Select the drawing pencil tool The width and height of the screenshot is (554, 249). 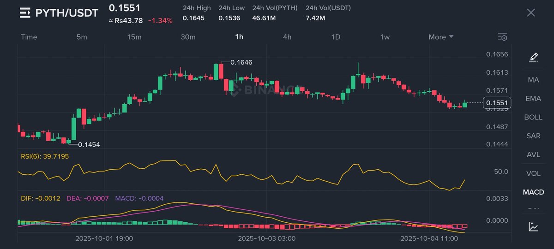click(533, 57)
